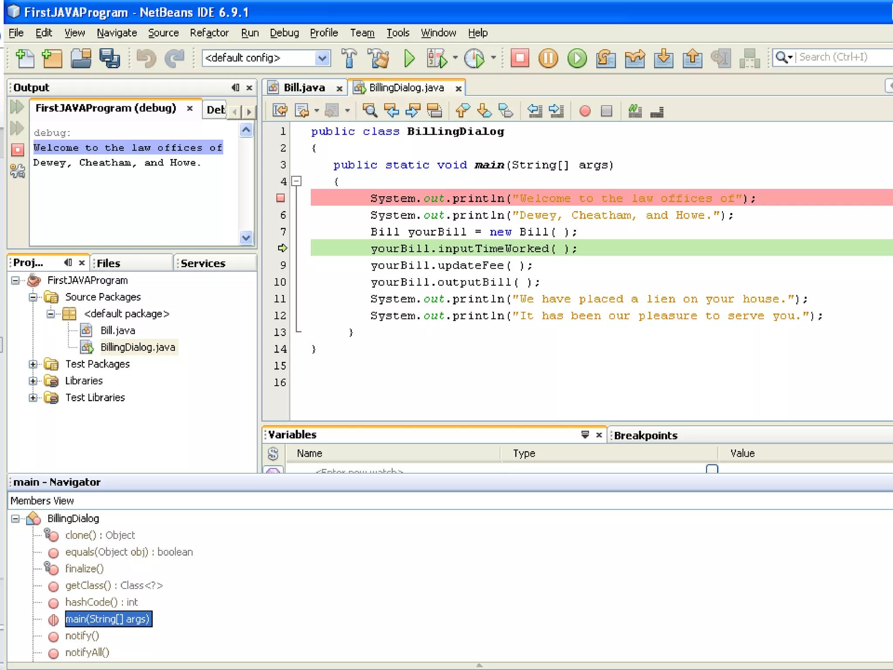Open the Refactor menu

(209, 33)
